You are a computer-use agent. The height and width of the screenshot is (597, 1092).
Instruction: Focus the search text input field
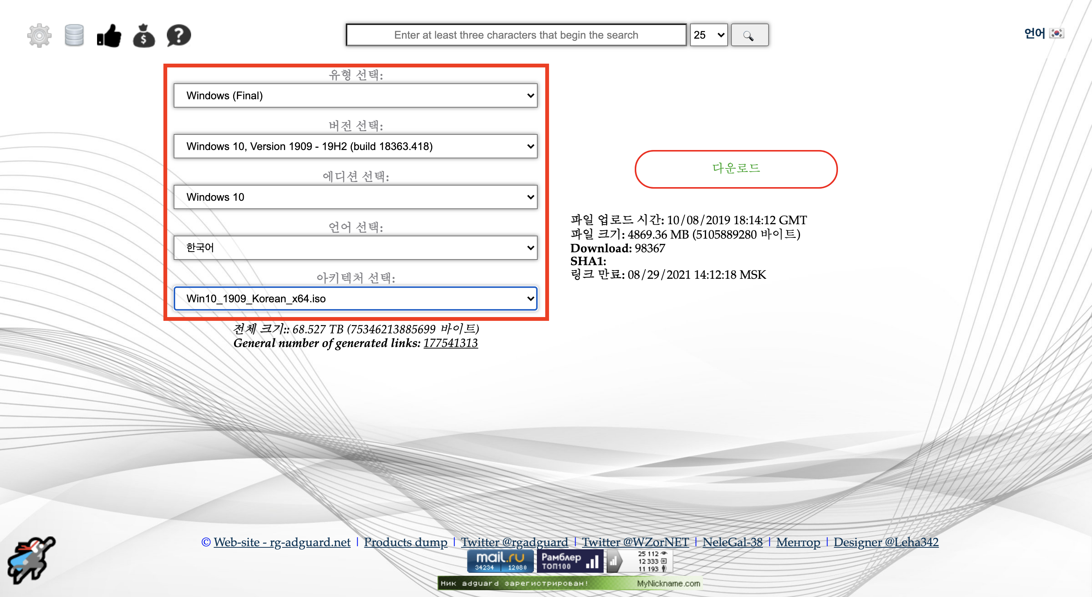click(x=516, y=35)
